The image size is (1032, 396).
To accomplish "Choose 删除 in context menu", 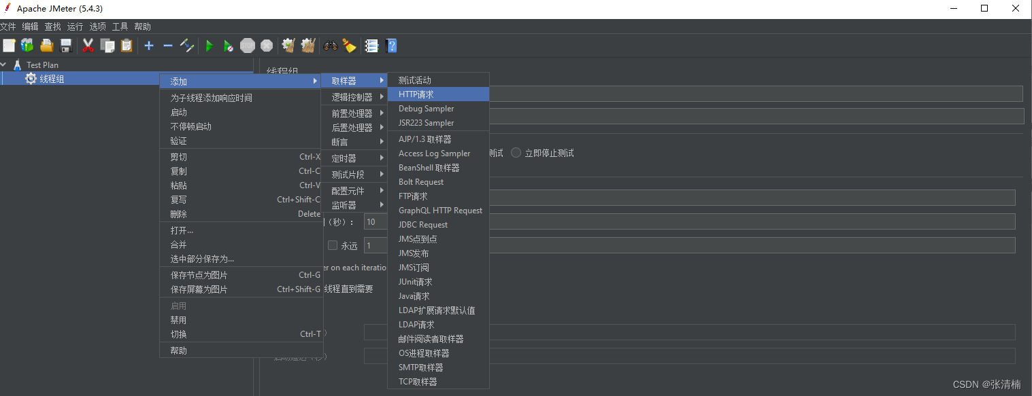I will [x=240, y=214].
